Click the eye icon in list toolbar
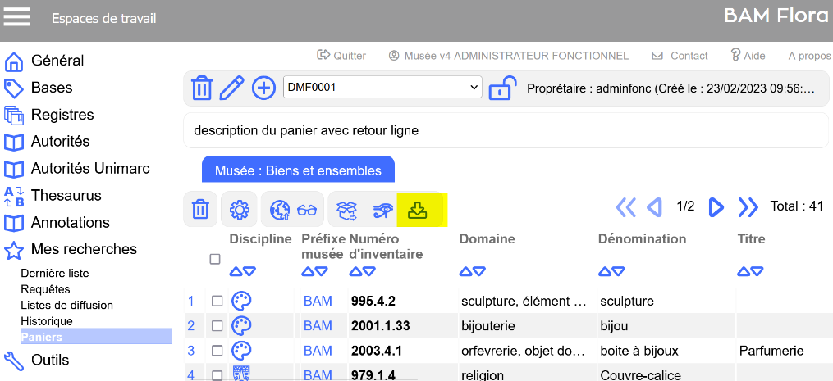This screenshot has height=381, width=833. point(382,211)
